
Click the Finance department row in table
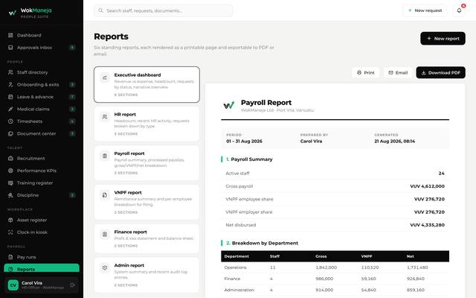click(335, 279)
